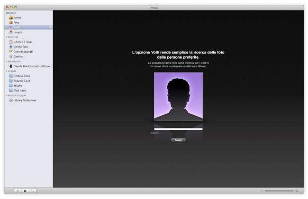308x199 pixels.
Task: Adjust the thumbnail zoom slider track
Action: click(279, 191)
